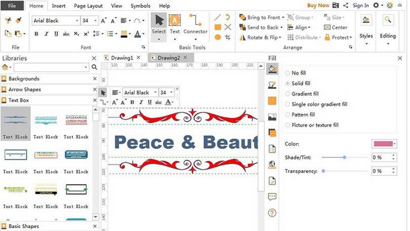
Task: Open the Line style panel icon
Action: point(272,85)
